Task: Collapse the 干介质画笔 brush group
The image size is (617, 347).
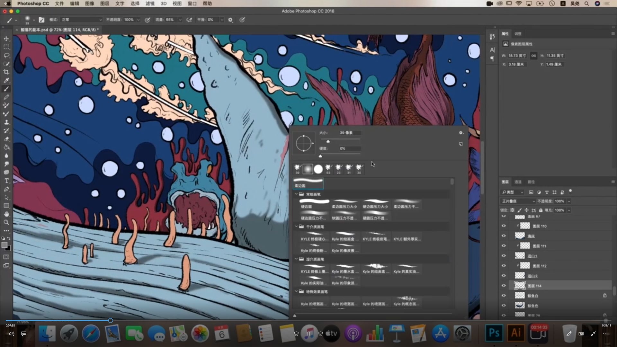Action: [x=296, y=227]
